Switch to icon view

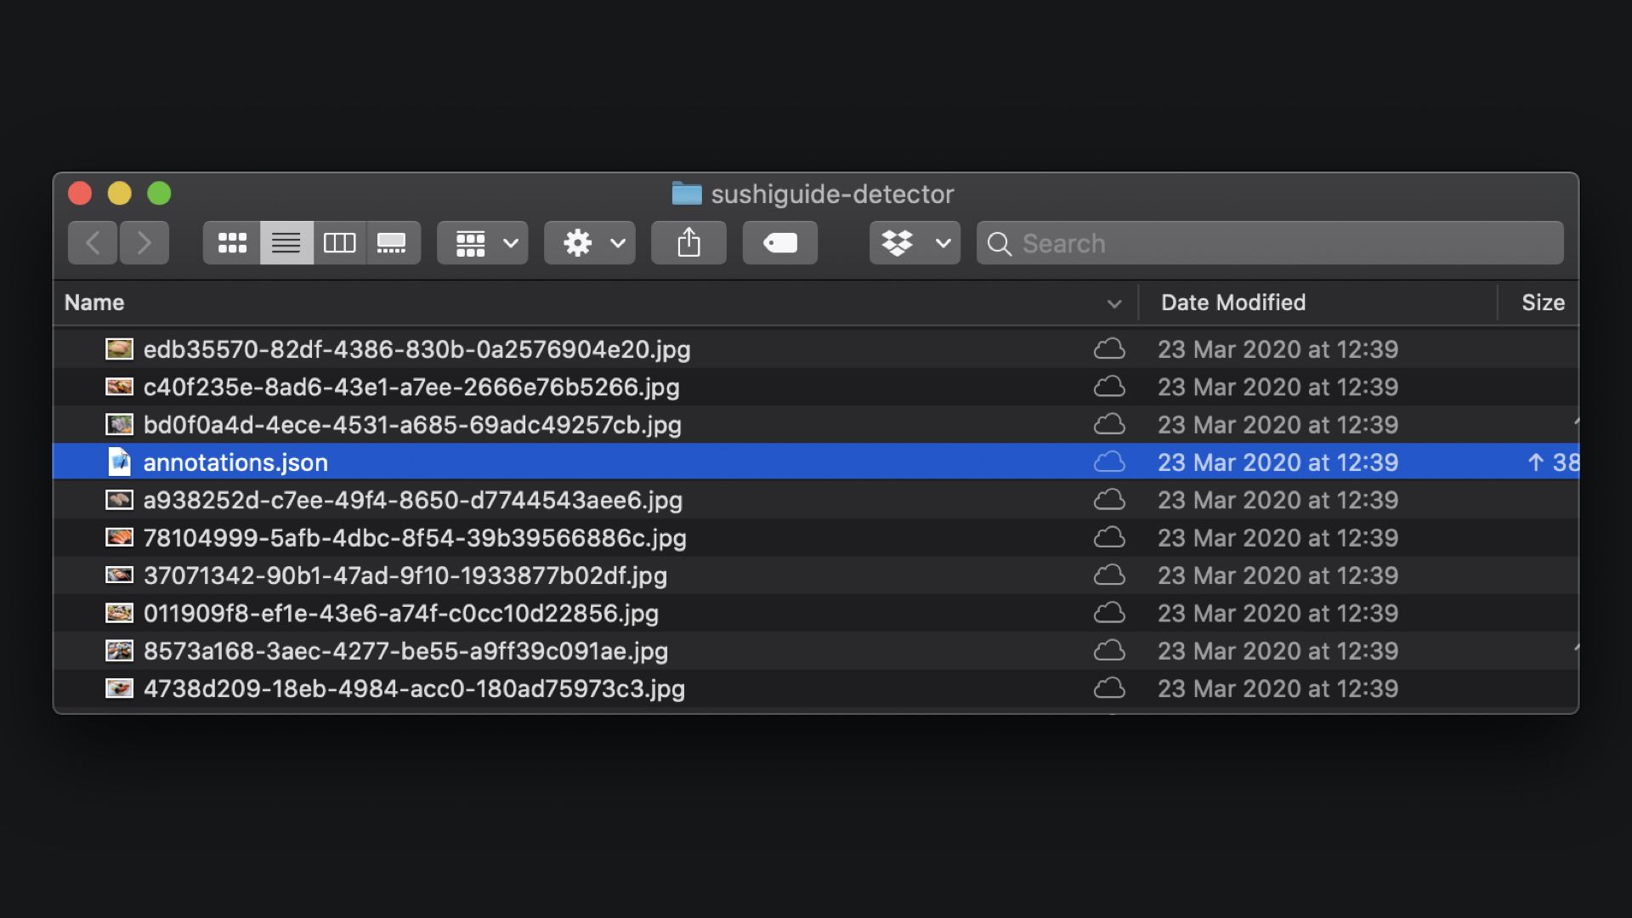232,243
